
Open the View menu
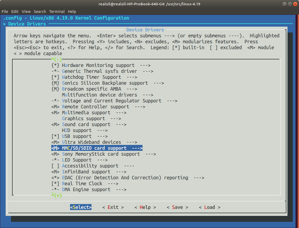click(26, 12)
